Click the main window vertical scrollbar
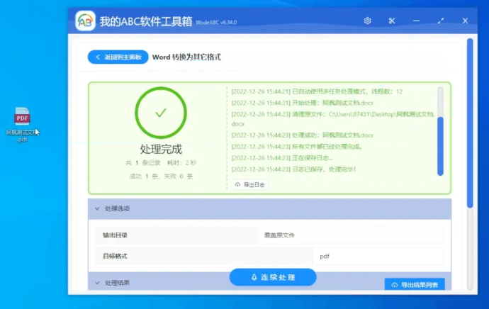The width and height of the screenshot is (489, 309). coord(470,123)
